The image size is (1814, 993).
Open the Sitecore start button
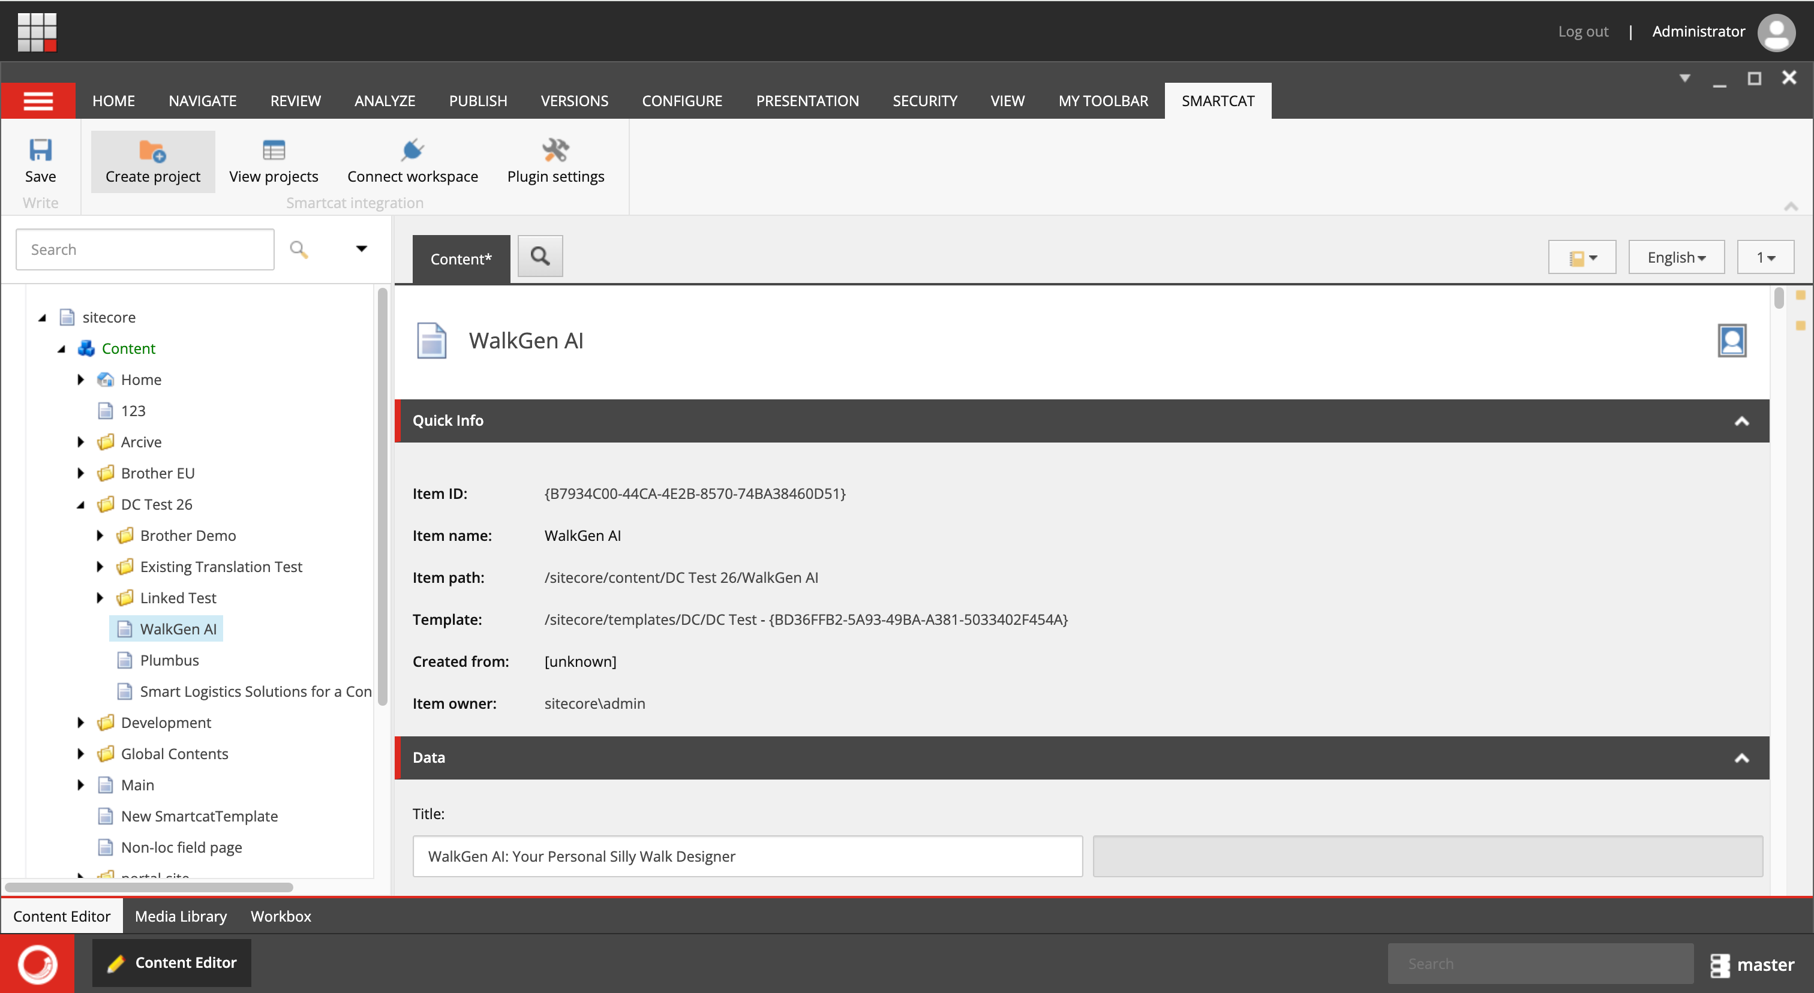[37, 964]
